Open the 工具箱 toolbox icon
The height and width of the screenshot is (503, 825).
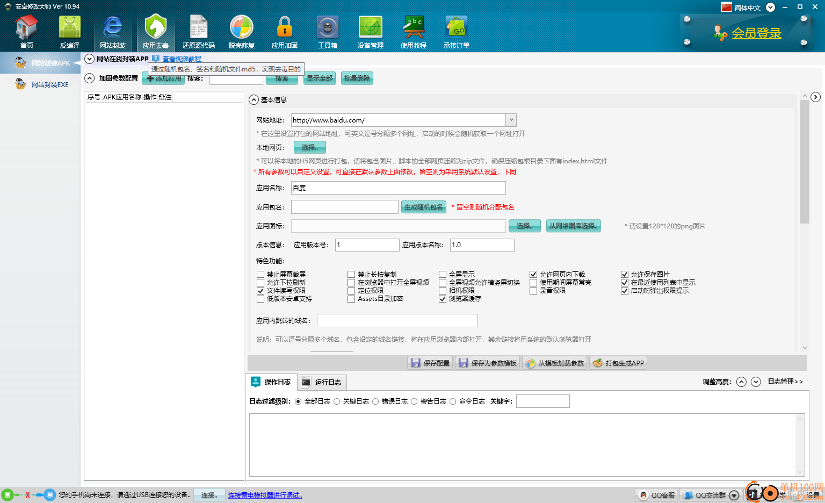coord(328,32)
